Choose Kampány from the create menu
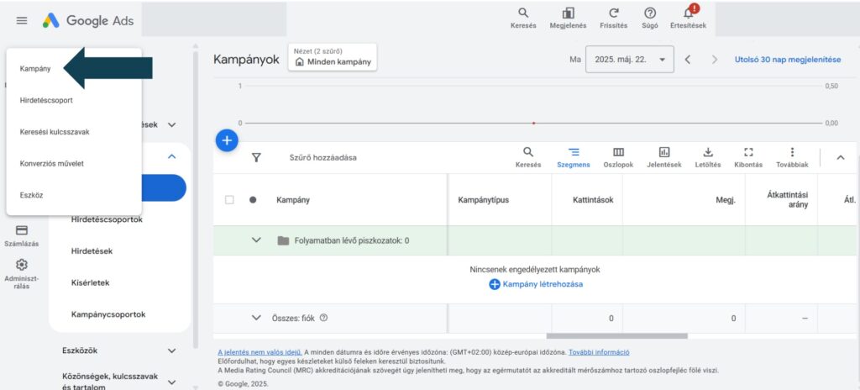860x390 pixels. (x=36, y=69)
